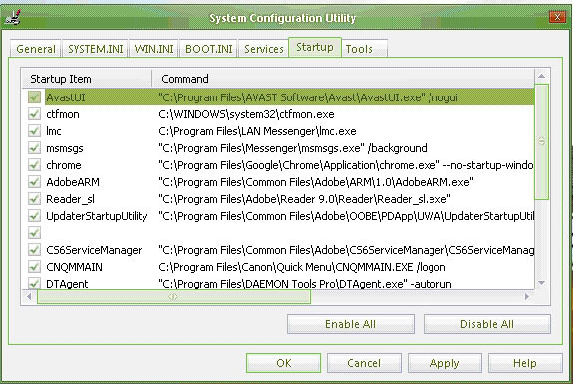Select the ctfmon item name

[63, 114]
